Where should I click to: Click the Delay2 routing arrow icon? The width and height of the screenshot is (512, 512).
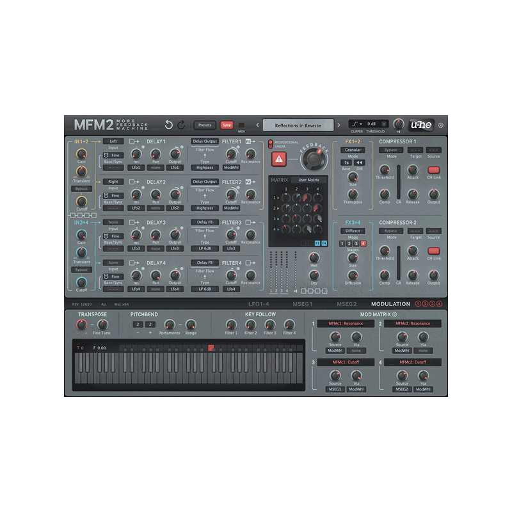pyautogui.click(x=134, y=182)
